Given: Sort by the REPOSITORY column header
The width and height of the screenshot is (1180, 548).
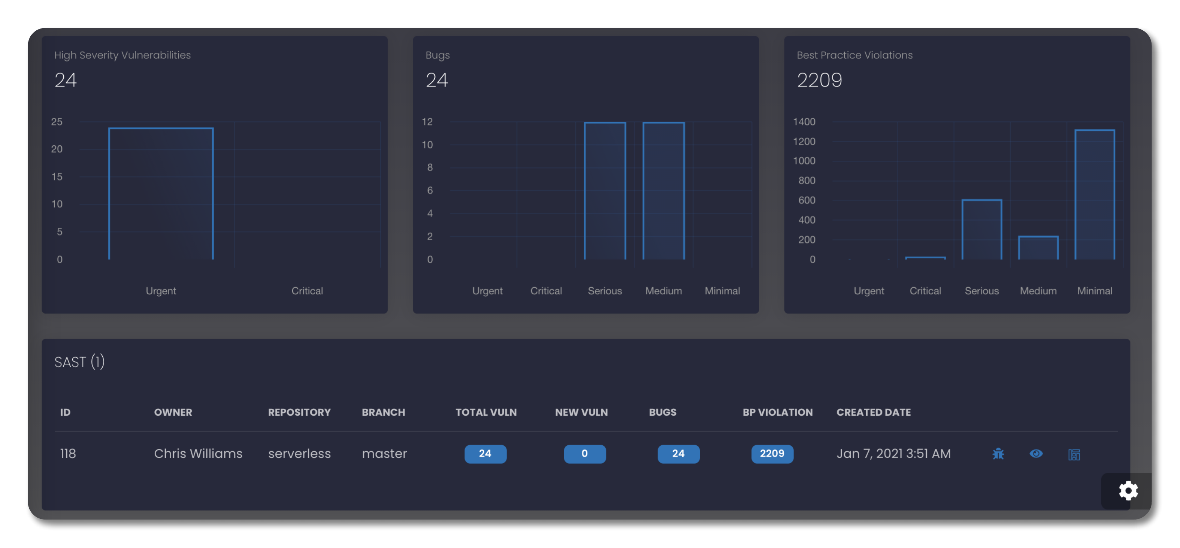Looking at the screenshot, I should (299, 412).
